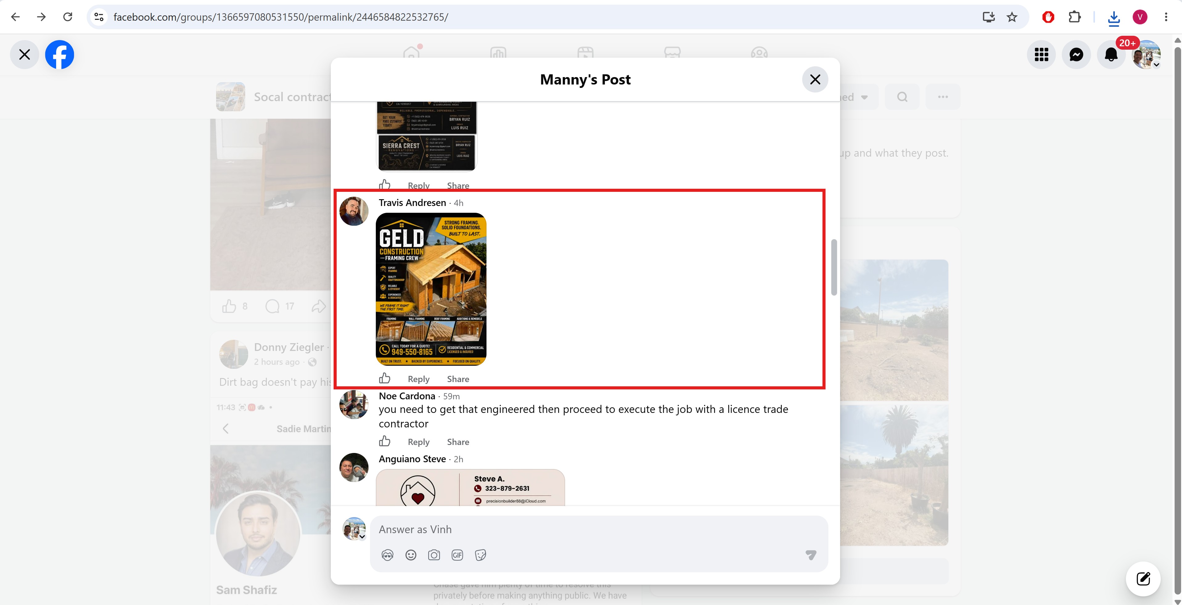
Task: Share Travis Andresen's comment
Action: 458,379
